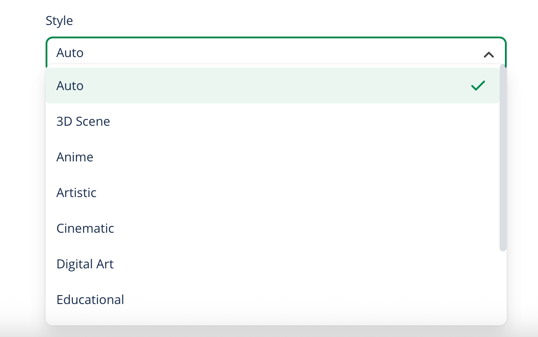Select Cinematic in the Style list

pyautogui.click(x=85, y=228)
